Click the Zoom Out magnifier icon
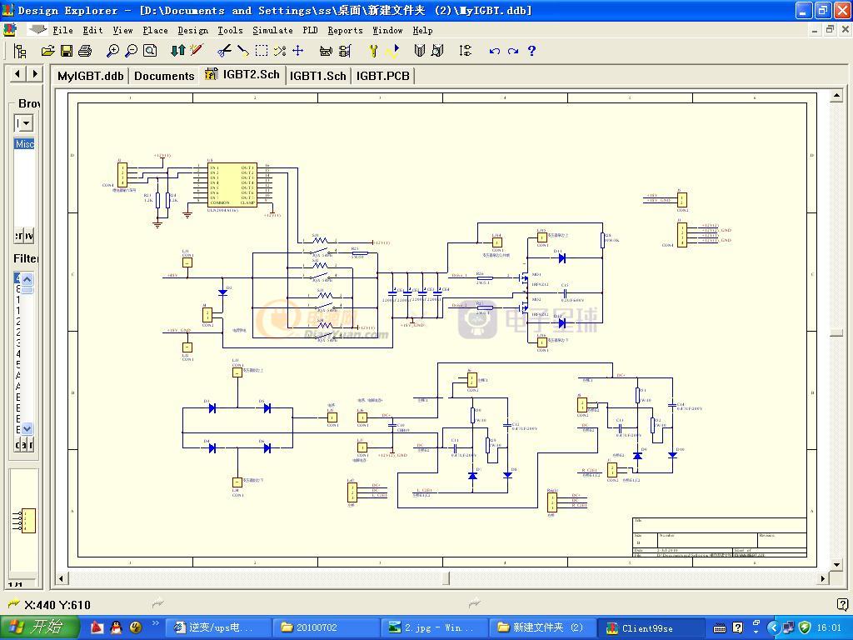Viewport: 853px width, 640px height. 132,51
